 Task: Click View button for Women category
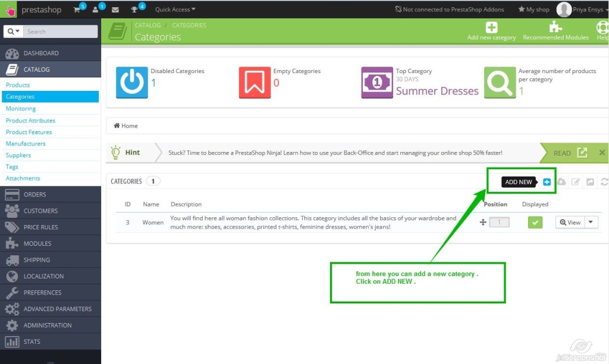click(570, 222)
